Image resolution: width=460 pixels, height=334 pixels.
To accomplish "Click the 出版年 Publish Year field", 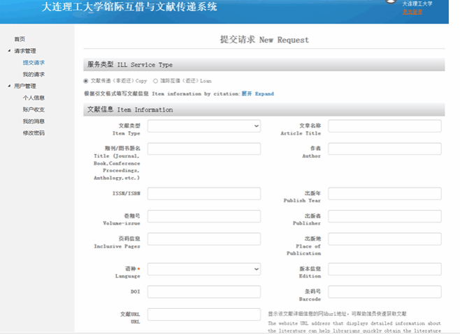I will [384, 193].
